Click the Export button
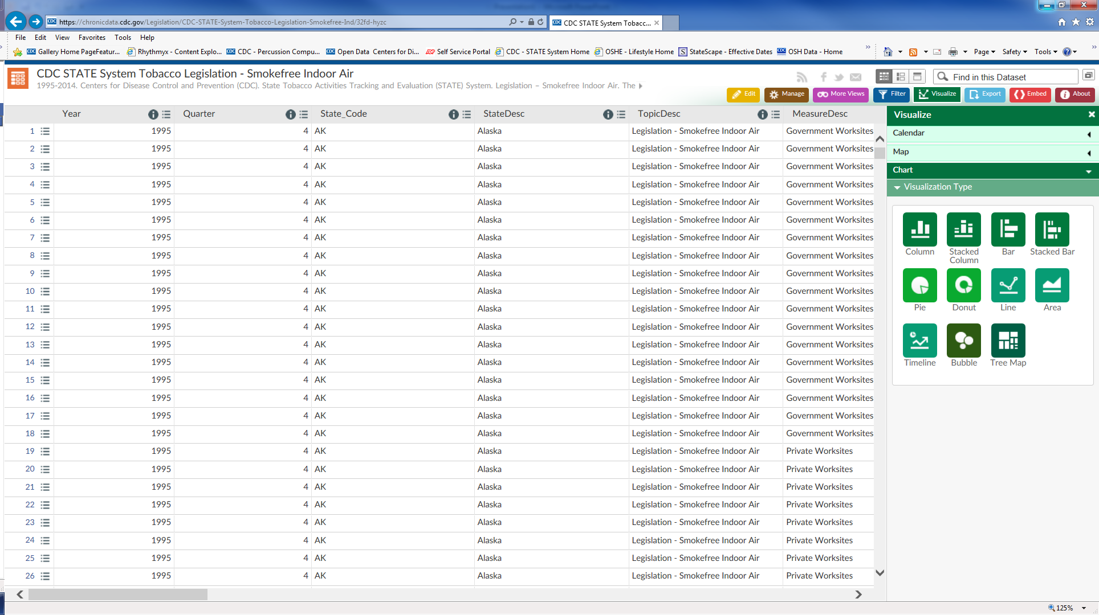 click(x=984, y=94)
